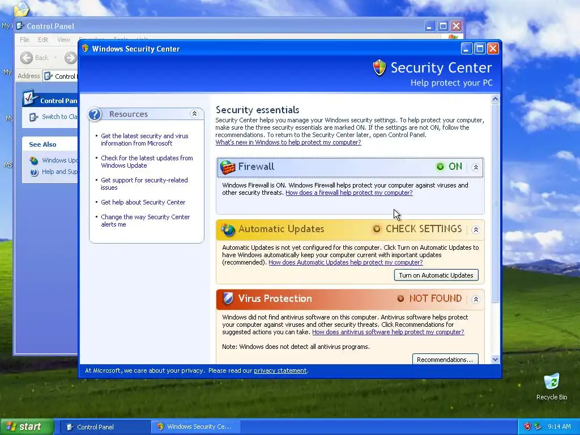The width and height of the screenshot is (580, 435).
Task: Open Get support for security-related issues link
Action: click(144, 184)
